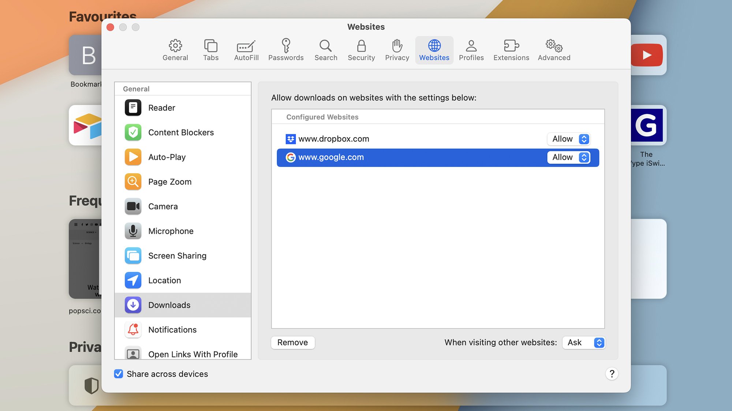Open the AutoFill settings panel
The image size is (732, 411).
[x=246, y=49]
